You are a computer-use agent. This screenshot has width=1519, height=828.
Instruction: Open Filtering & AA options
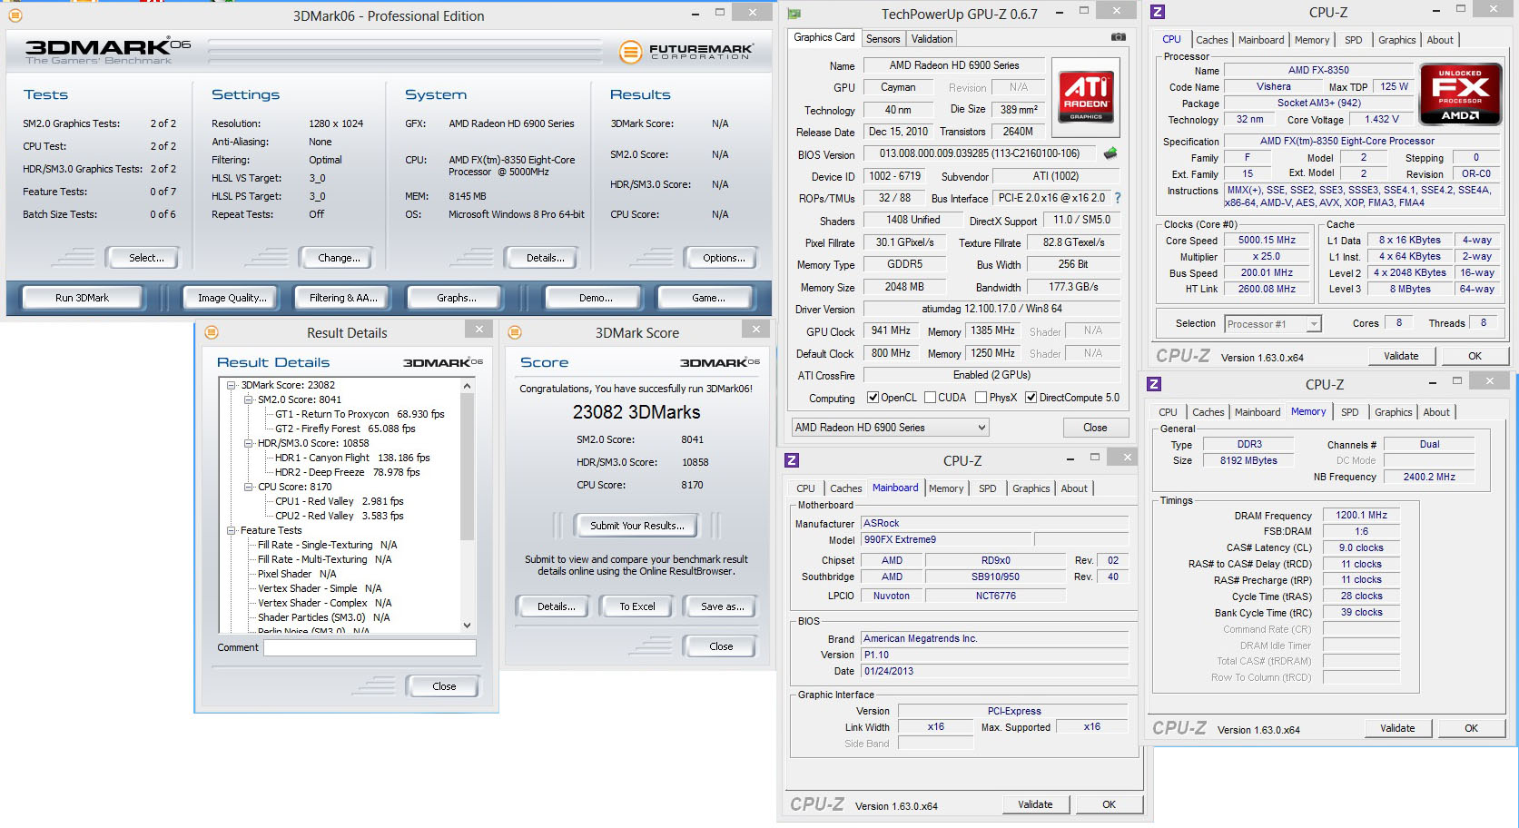click(x=343, y=298)
